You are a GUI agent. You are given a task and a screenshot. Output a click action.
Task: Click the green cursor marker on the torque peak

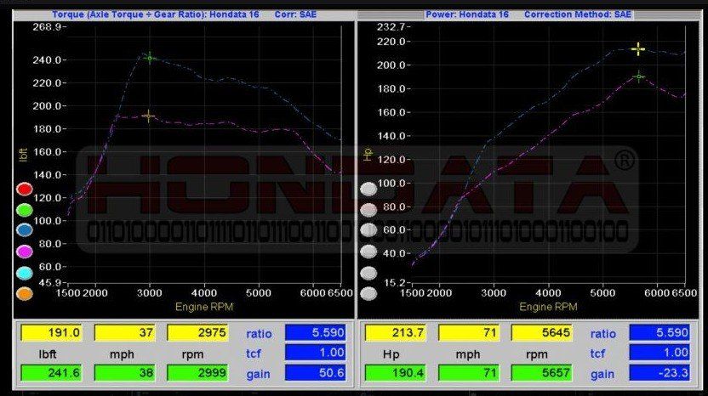[150, 58]
